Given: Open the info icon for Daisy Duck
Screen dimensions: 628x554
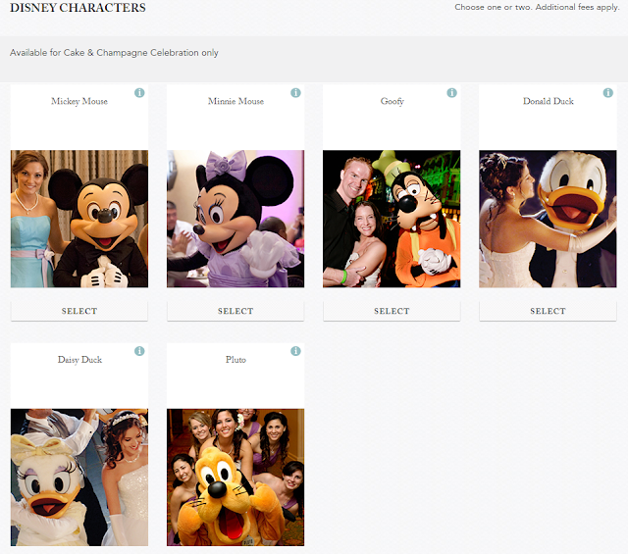Looking at the screenshot, I should (139, 351).
